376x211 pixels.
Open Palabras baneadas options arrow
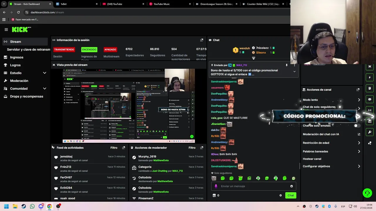pyautogui.click(x=359, y=152)
